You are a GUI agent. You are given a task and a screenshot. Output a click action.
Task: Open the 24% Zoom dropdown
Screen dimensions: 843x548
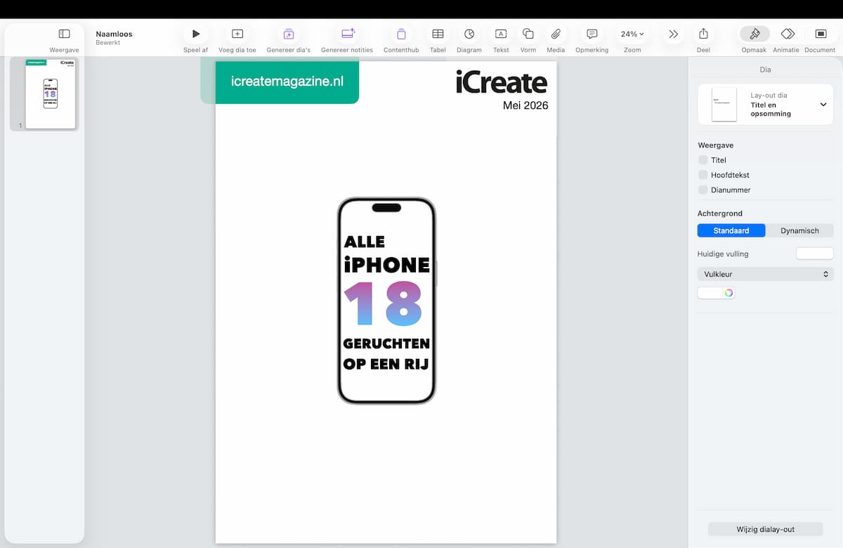pyautogui.click(x=632, y=34)
